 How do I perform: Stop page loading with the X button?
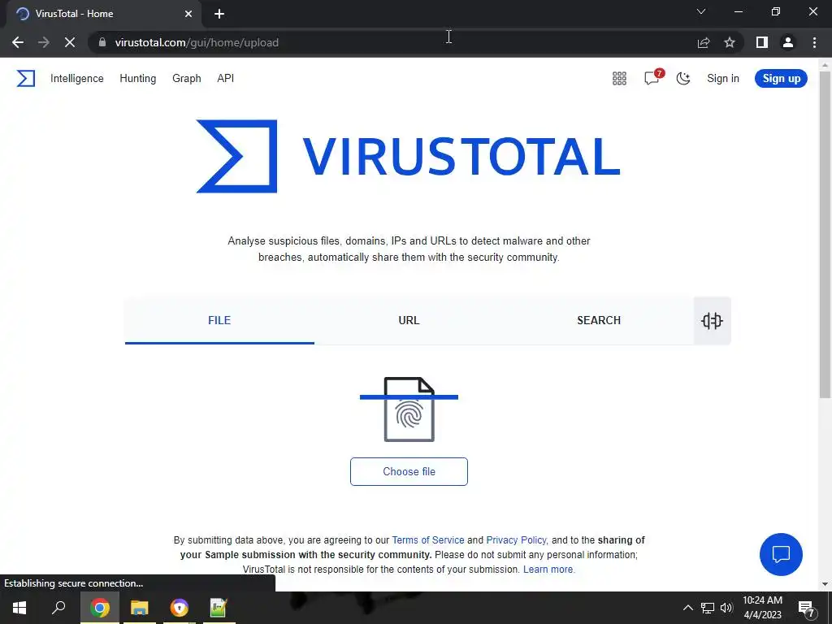(x=70, y=42)
